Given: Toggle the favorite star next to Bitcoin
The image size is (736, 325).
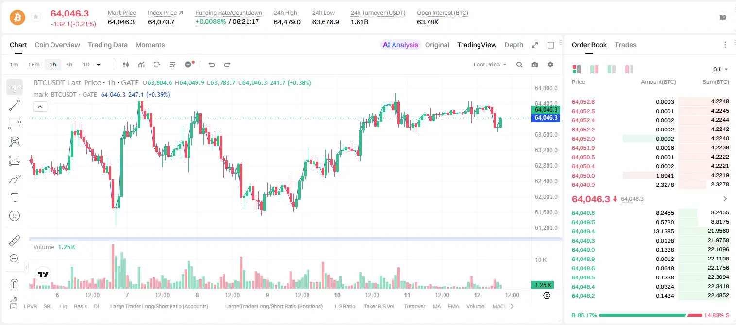Looking at the screenshot, I should tap(36, 16).
